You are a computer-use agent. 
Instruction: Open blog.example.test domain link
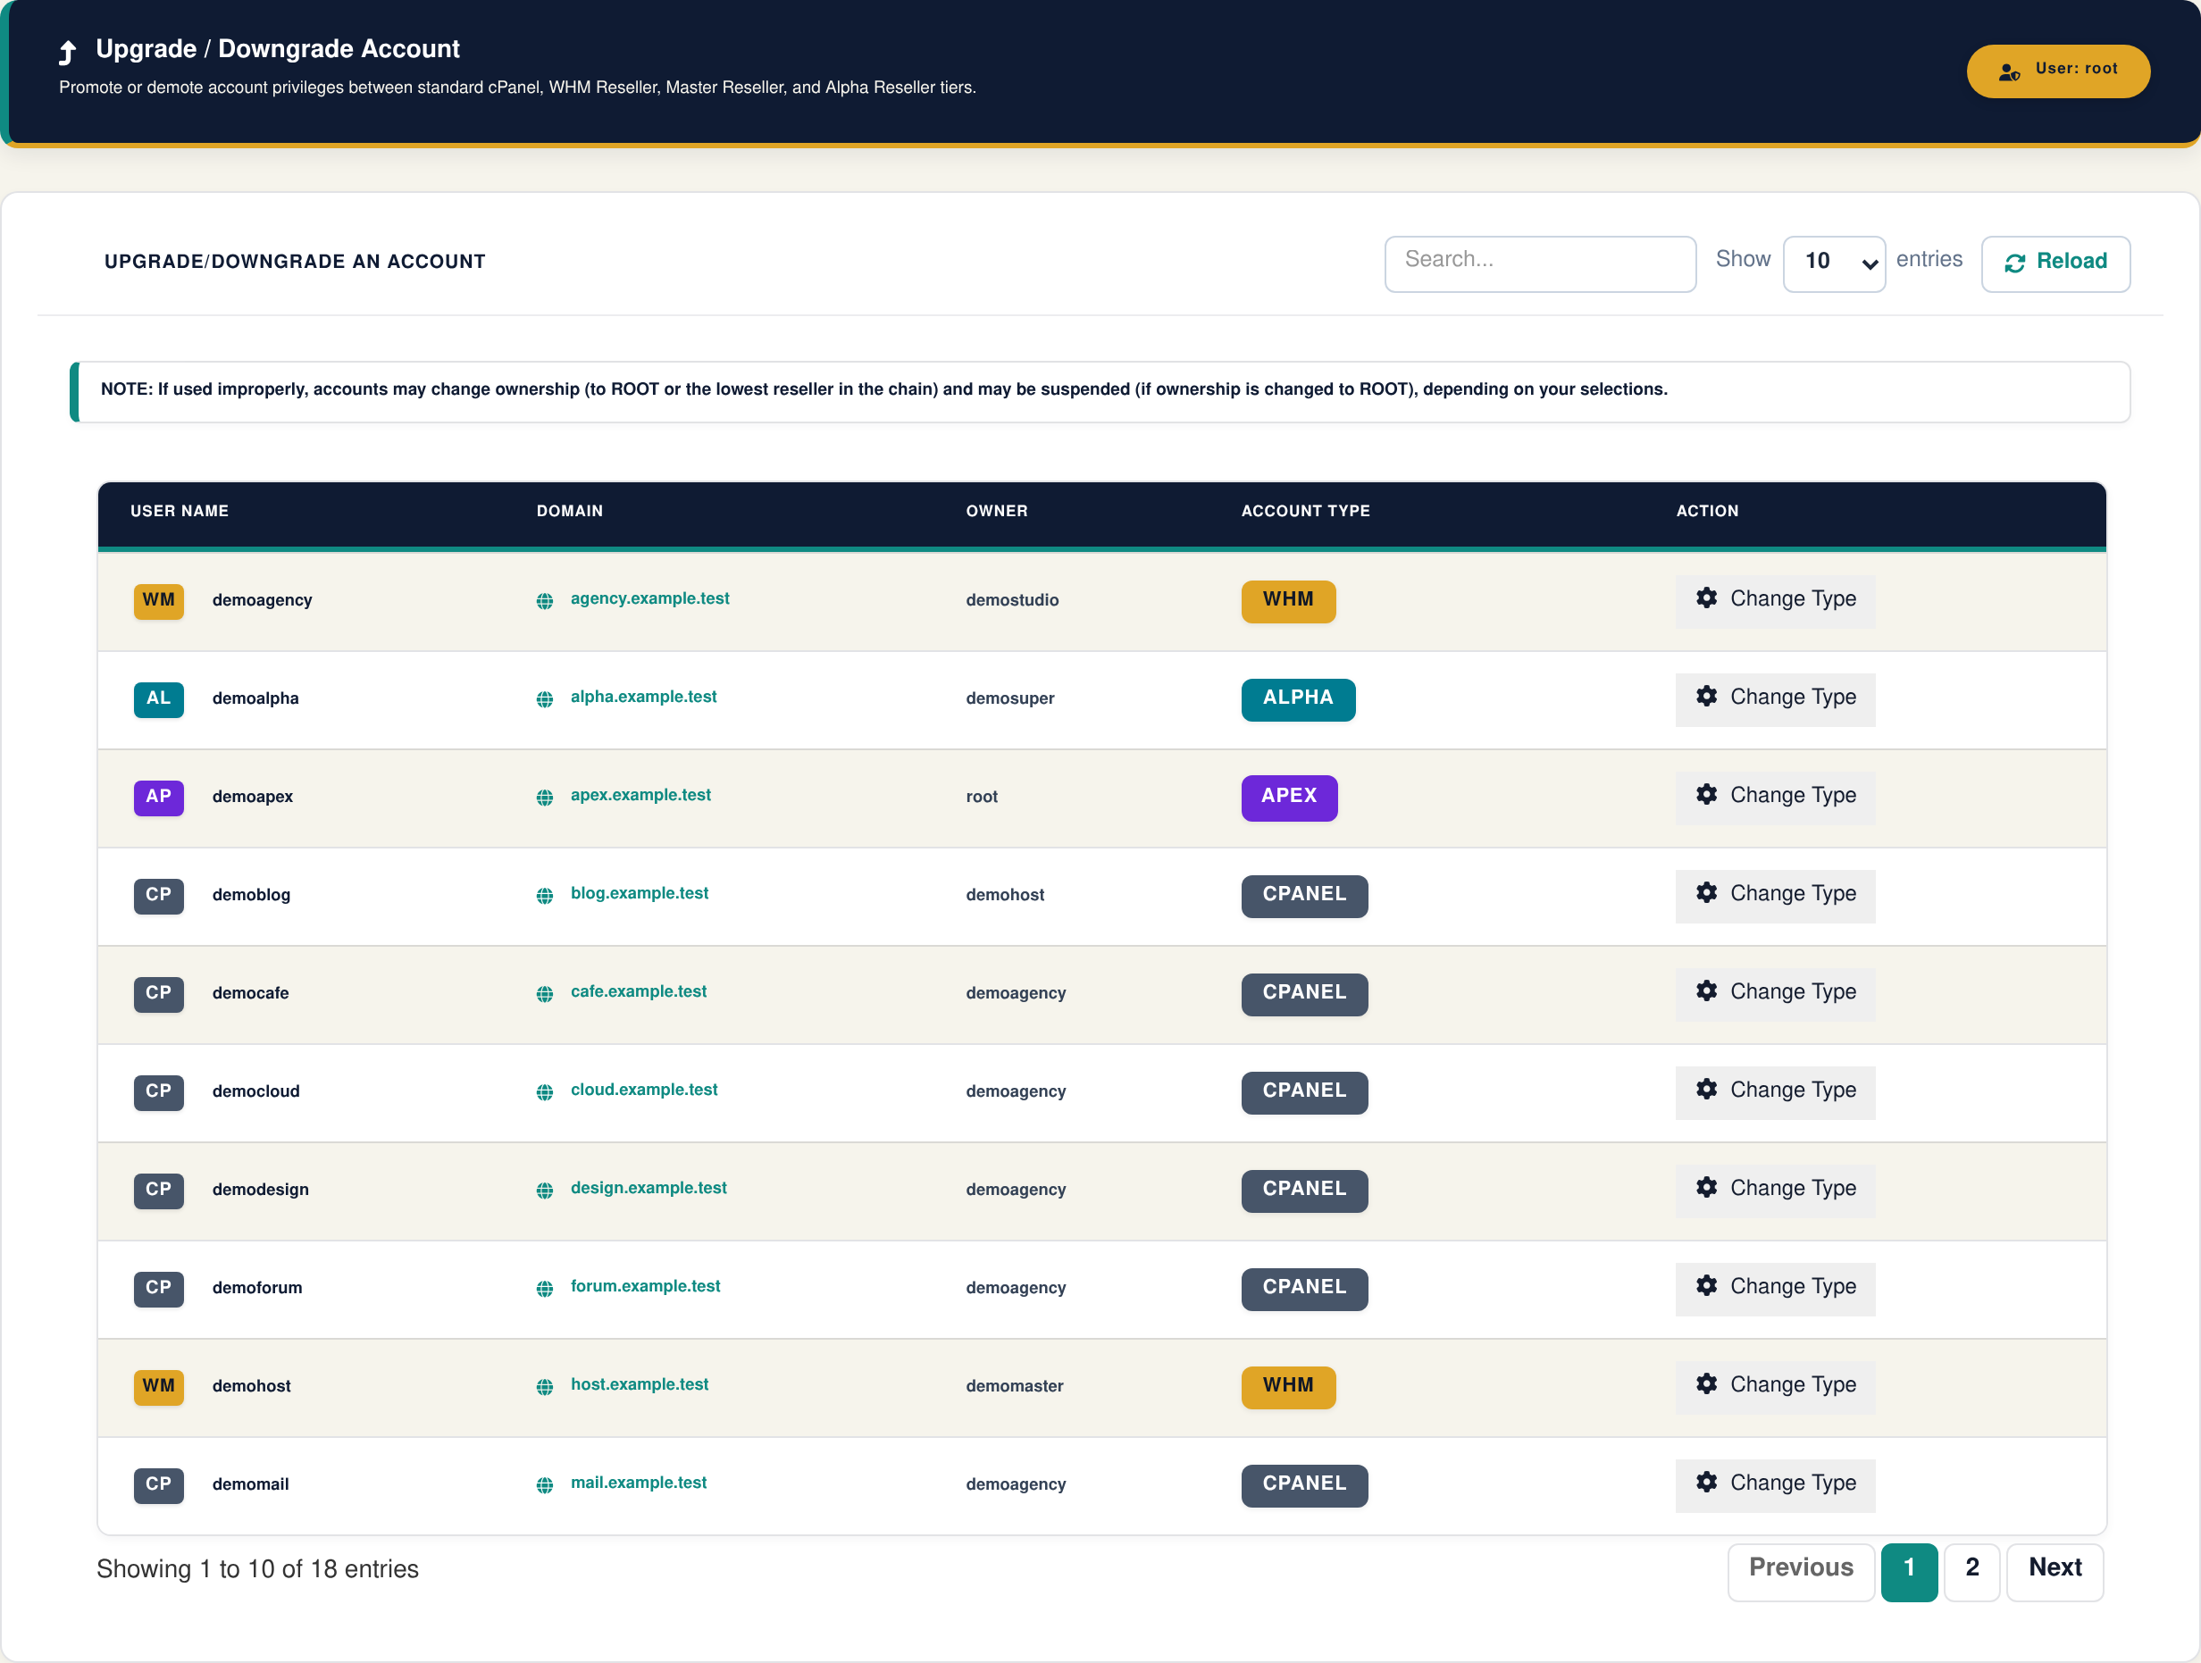pos(639,893)
